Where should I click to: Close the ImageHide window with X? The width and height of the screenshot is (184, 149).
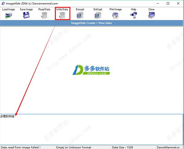pos(178,3)
